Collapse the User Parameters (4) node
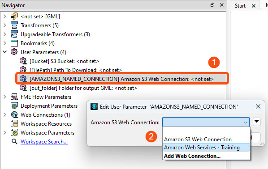 (x=5, y=52)
